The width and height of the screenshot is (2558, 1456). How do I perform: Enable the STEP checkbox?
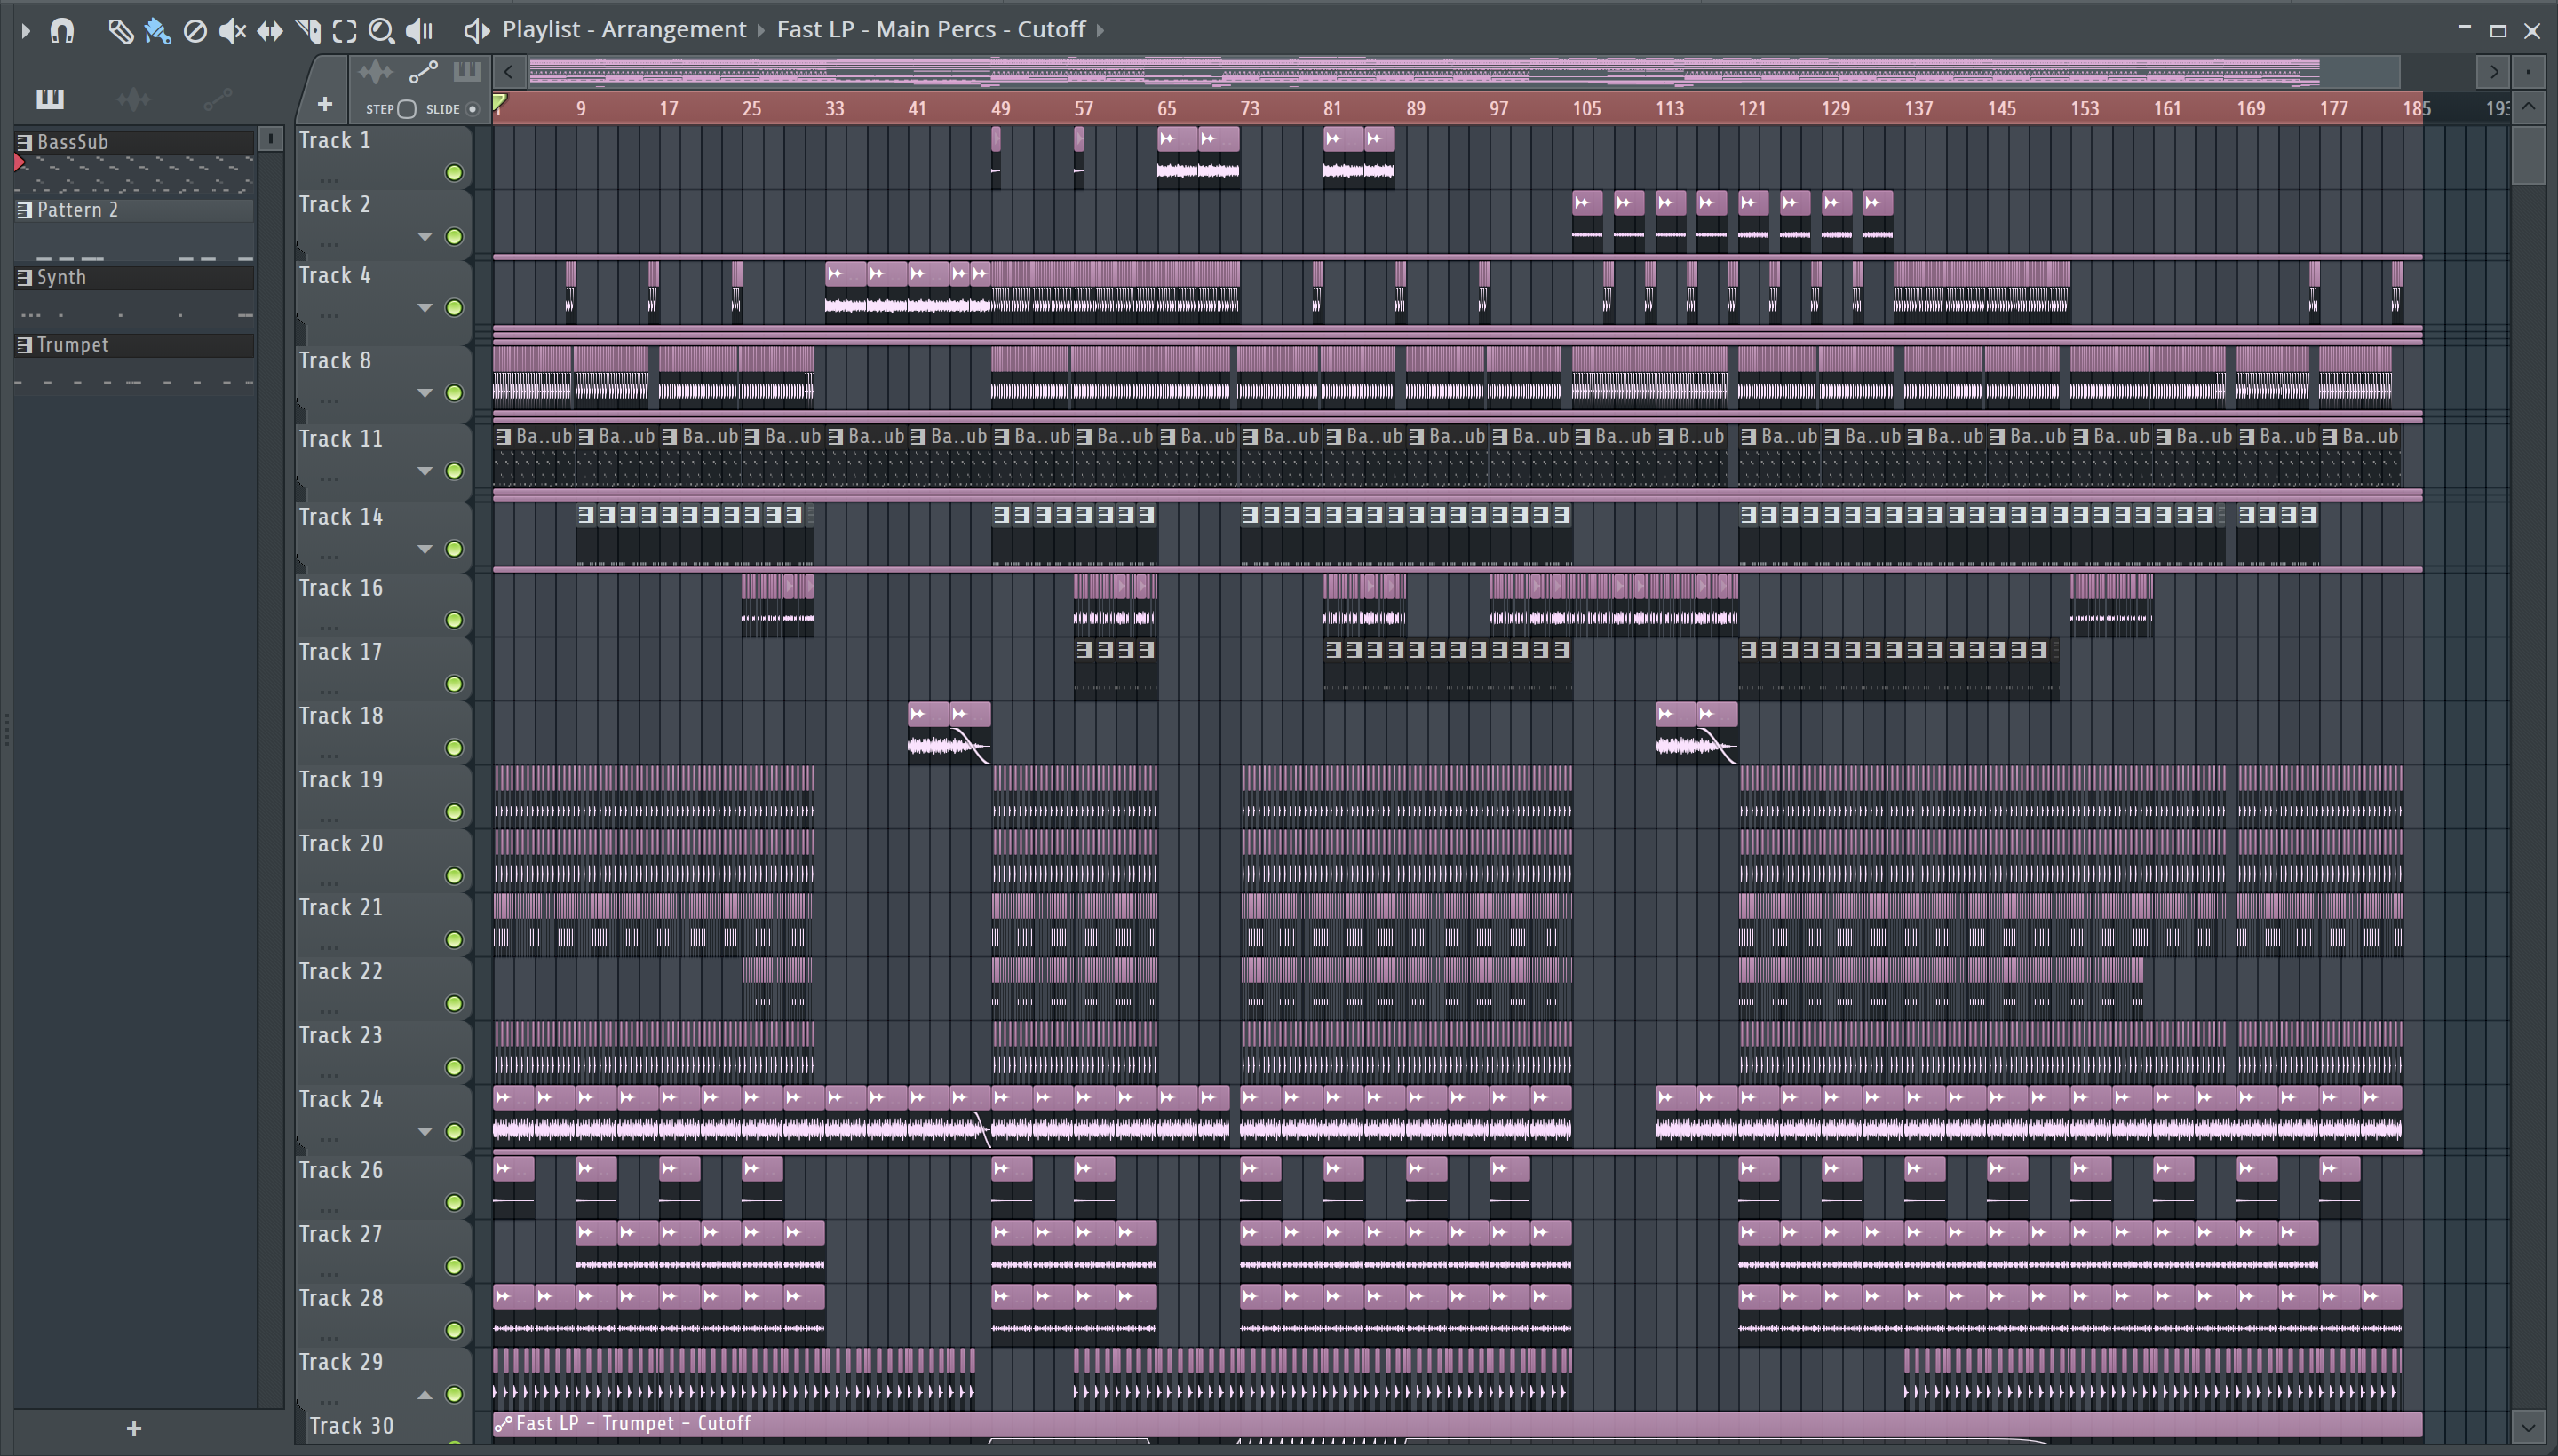pos(407,109)
